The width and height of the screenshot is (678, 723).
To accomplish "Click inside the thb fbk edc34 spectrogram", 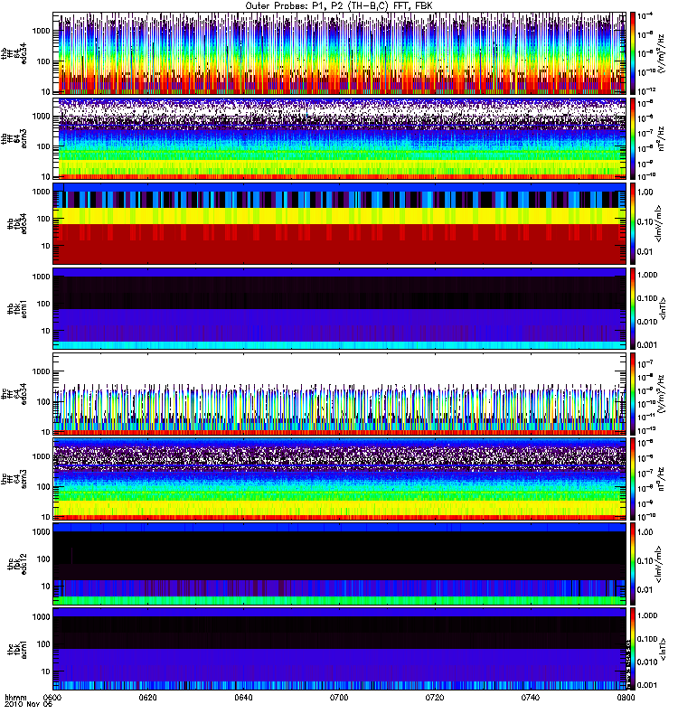I will click(x=339, y=223).
